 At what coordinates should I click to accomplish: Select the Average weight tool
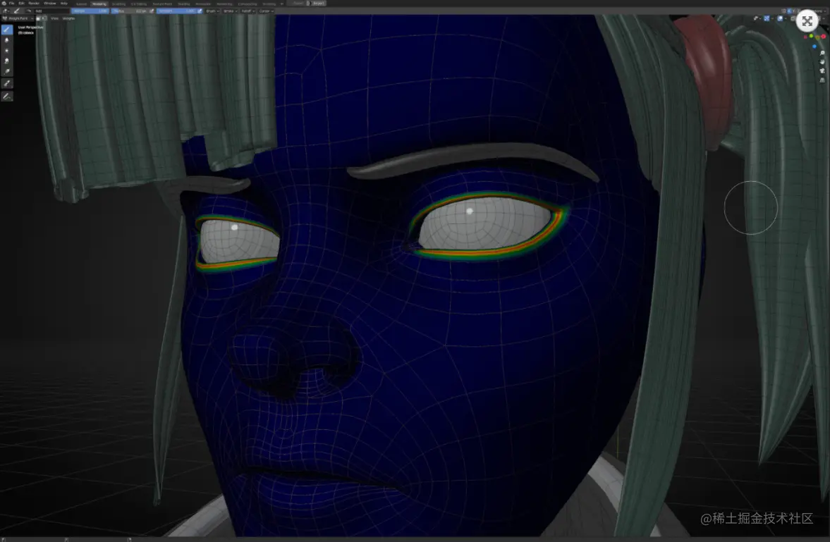tap(7, 51)
